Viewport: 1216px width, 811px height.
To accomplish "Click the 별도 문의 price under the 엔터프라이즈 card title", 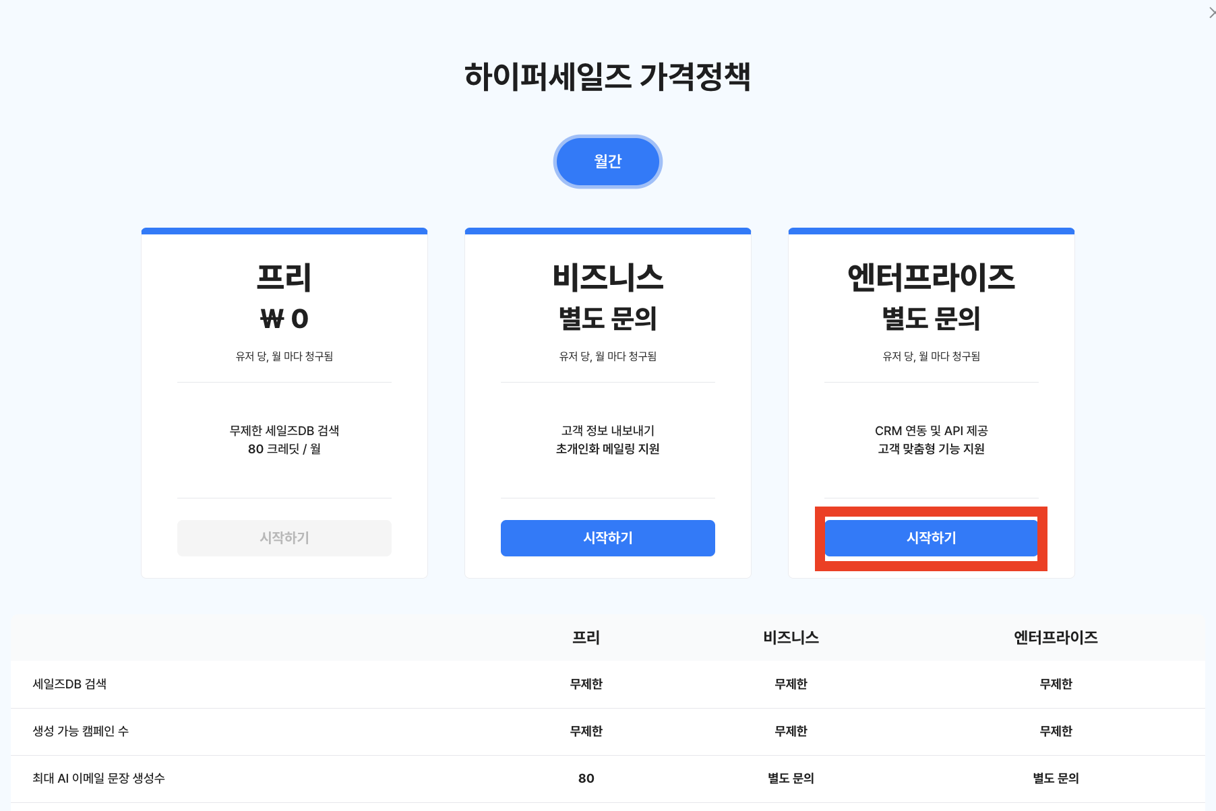I will point(931,319).
